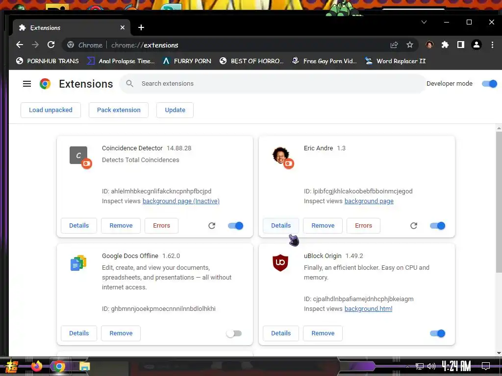The width and height of the screenshot is (502, 376).
Task: Click the Chrome logo beside Extensions title
Action: point(45,84)
